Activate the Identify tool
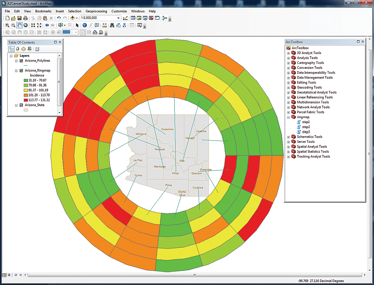 84,25
